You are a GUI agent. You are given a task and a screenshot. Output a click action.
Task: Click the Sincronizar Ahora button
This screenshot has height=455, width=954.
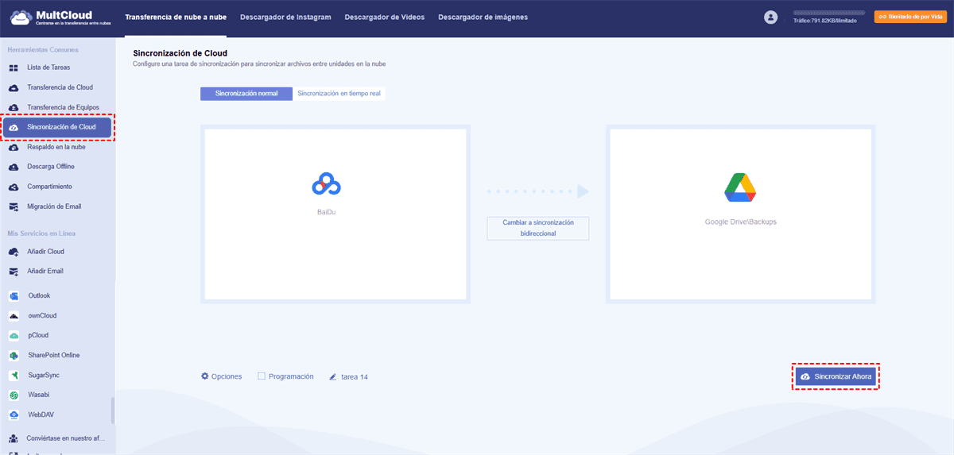tap(836, 376)
